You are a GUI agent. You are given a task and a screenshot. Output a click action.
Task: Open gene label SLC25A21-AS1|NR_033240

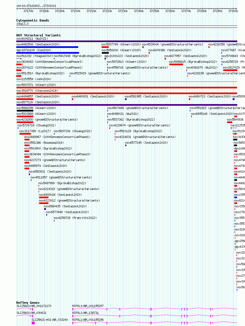(50, 320)
